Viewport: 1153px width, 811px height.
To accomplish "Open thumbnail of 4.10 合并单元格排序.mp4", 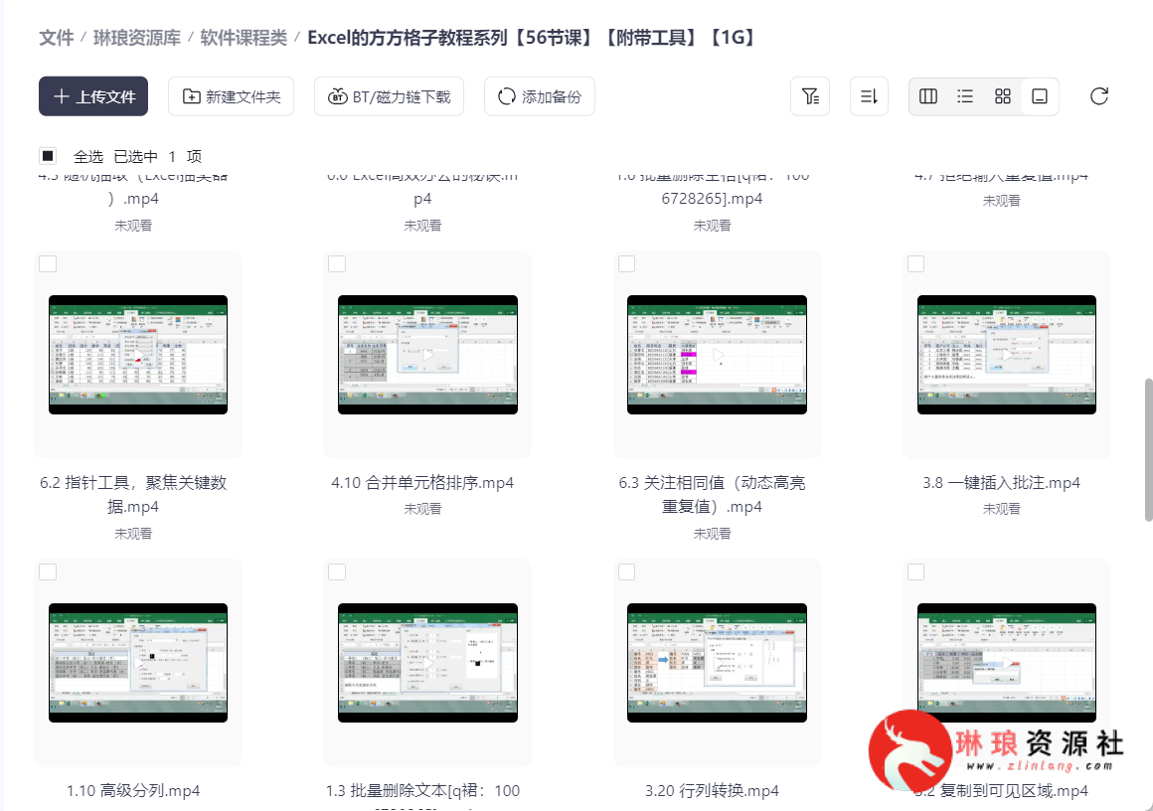I will (427, 355).
